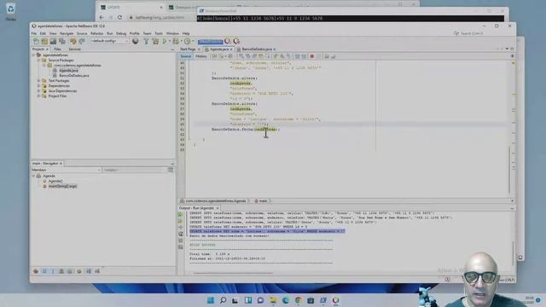The width and height of the screenshot is (546, 307).
Task: Toggle Show Inner Classes in Navigator
Action: point(70,271)
